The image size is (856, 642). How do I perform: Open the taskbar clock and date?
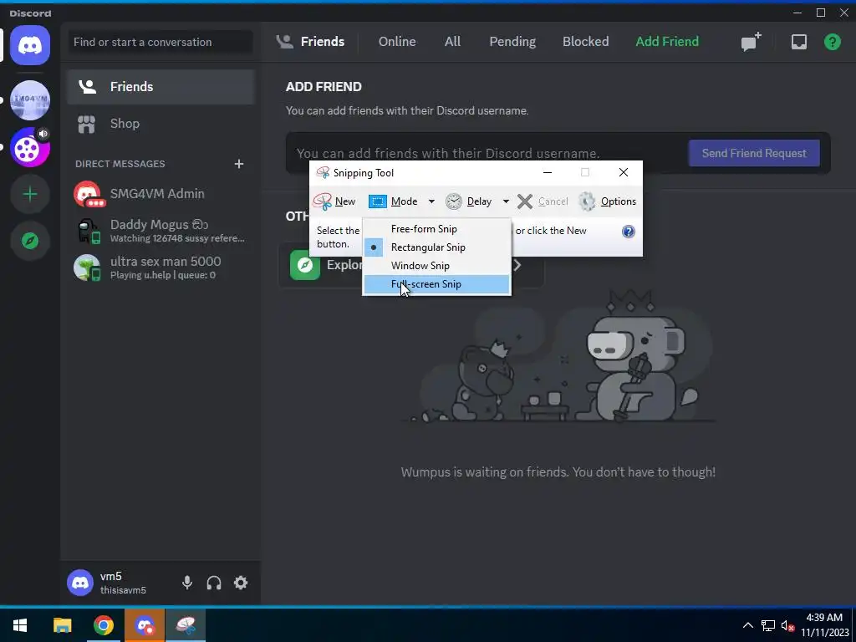tap(824, 625)
